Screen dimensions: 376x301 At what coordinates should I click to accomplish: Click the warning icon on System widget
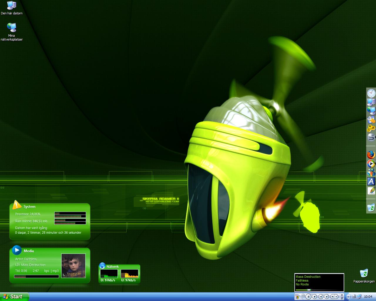tap(17, 205)
